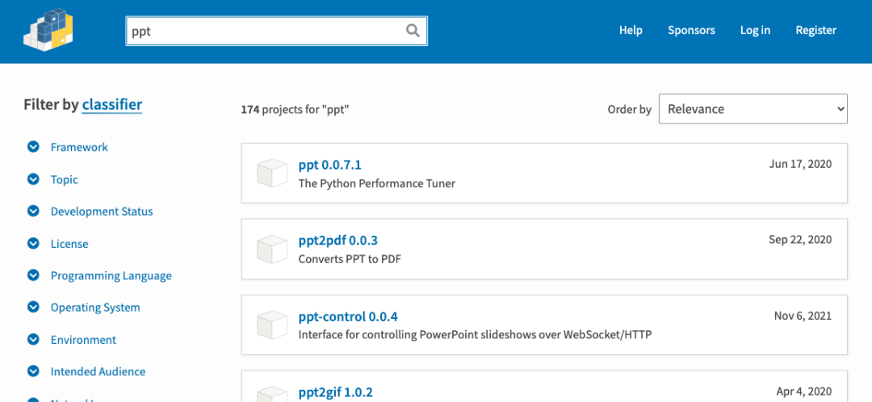Click the ppt-control package cube icon
872x402 pixels.
pyautogui.click(x=272, y=325)
